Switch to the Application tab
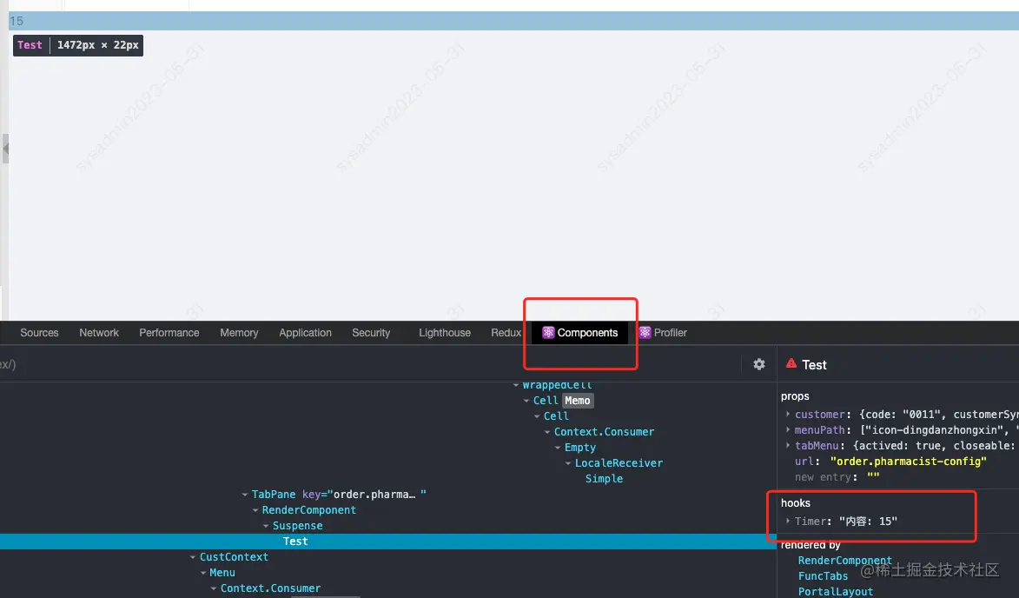 [306, 333]
